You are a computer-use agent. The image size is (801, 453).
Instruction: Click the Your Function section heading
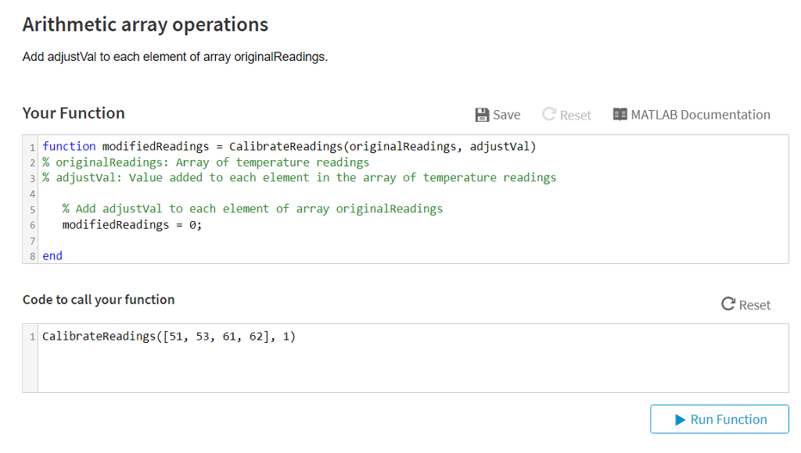74,113
